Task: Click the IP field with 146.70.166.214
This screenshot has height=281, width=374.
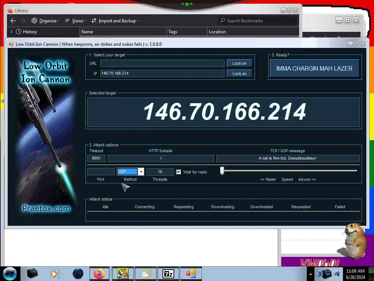Action: 163,73
